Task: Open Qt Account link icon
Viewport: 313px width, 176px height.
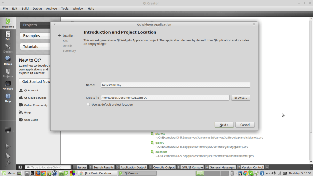Action: (21, 90)
